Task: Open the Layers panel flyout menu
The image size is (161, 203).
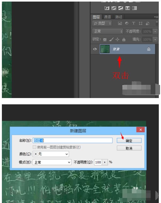Action: 156,17
